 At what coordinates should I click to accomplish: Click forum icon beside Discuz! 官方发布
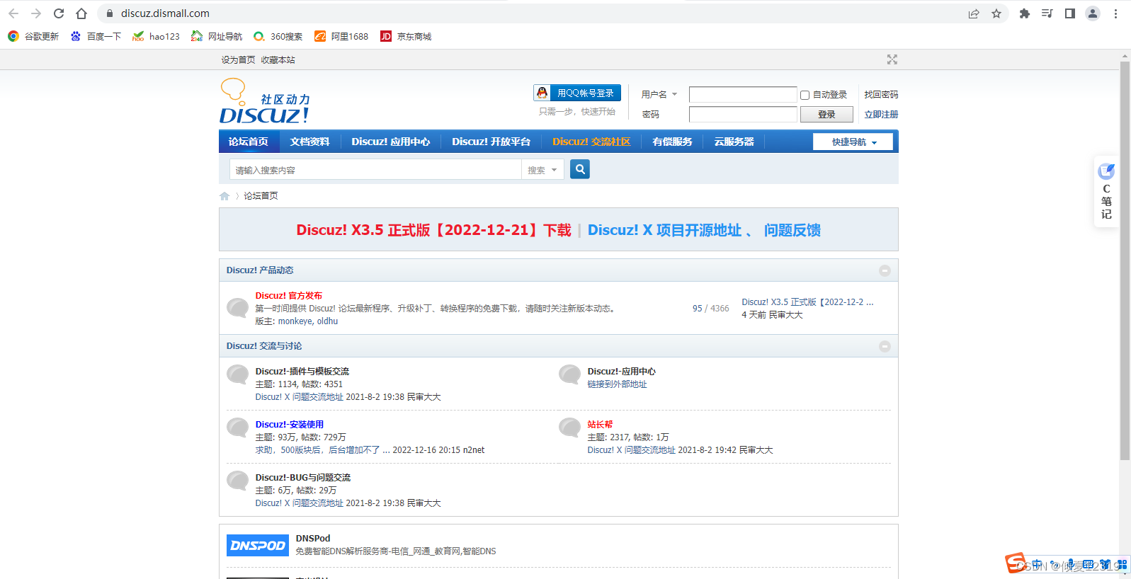(x=237, y=308)
